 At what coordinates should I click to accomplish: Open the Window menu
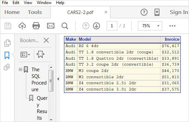[x=44, y=3]
